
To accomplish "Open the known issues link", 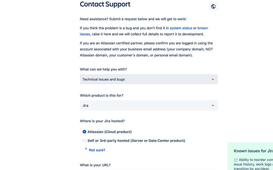I will point(203,28).
